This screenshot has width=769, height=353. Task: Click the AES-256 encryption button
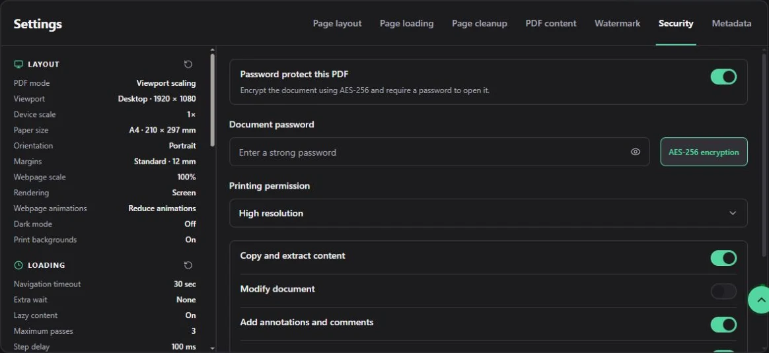(x=704, y=152)
